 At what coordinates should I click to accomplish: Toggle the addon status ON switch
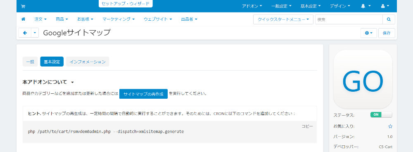click(381, 115)
